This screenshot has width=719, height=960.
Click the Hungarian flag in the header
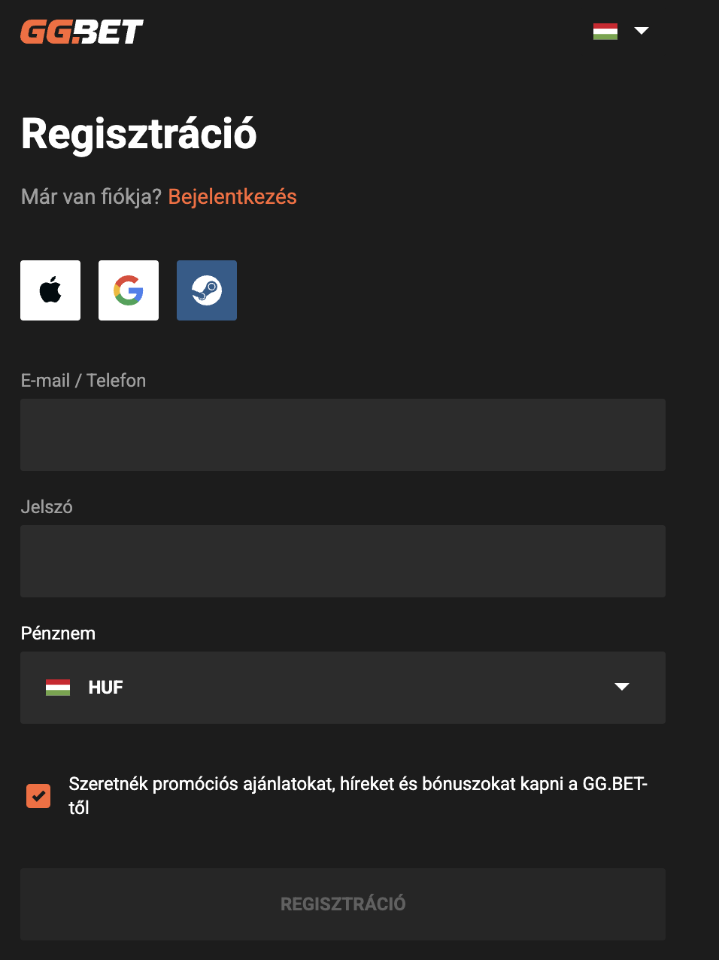pyautogui.click(x=605, y=31)
